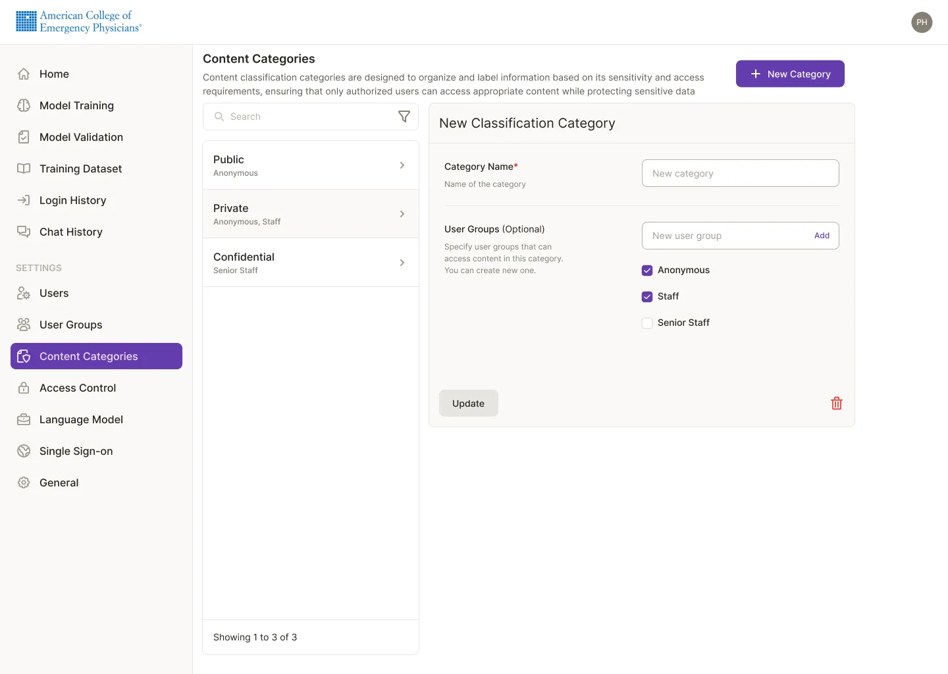Click the Category Name input field
Screen dimensions: 948x674
[741, 173]
